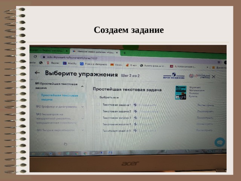Click the Российский учебник logo

pos(200,76)
